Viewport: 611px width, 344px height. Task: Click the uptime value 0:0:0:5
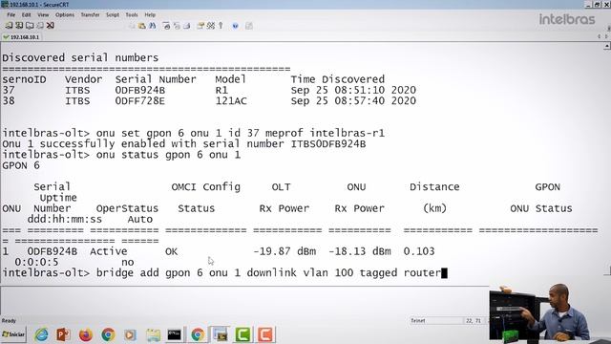click(x=36, y=262)
